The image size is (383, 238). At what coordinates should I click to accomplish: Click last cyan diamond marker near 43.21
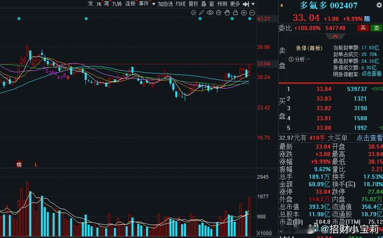click(x=249, y=18)
